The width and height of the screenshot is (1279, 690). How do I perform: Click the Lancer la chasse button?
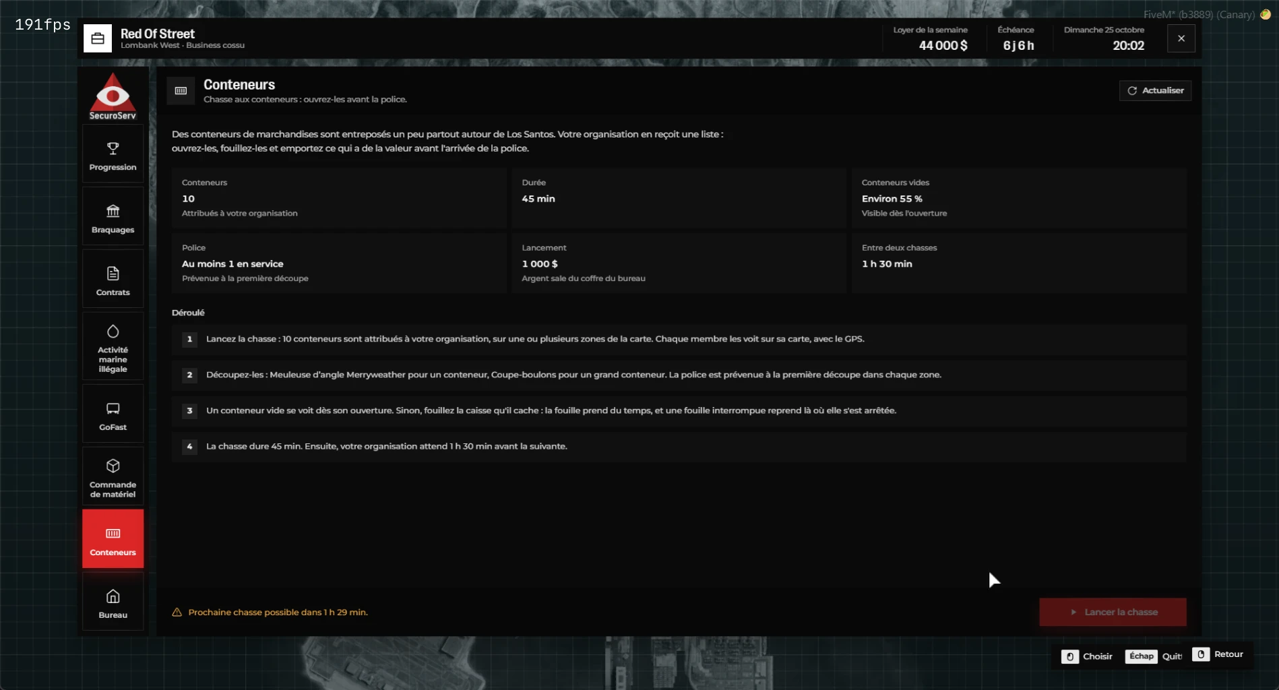pos(1113,612)
